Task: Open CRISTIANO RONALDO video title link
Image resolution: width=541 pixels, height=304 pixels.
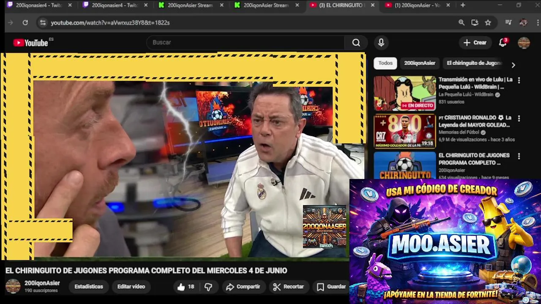Action: (x=475, y=121)
